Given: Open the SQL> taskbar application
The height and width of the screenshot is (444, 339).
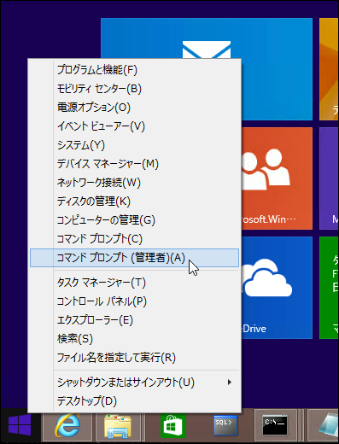Looking at the screenshot, I should (x=225, y=426).
